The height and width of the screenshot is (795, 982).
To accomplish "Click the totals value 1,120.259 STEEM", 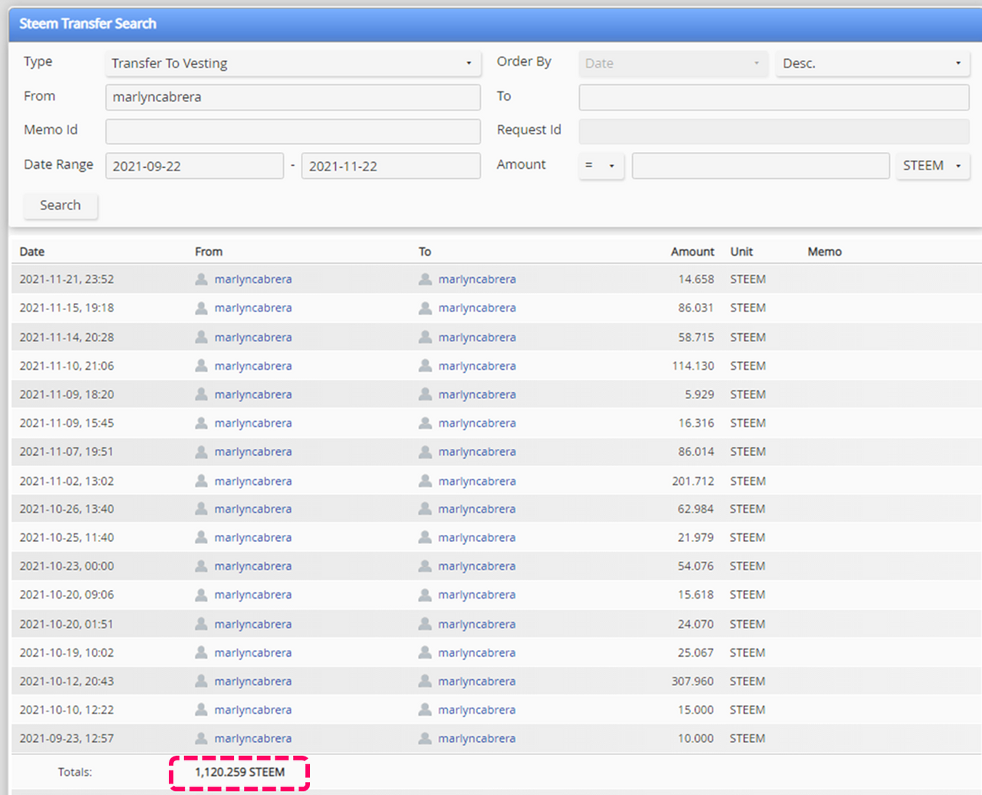I will [x=239, y=772].
